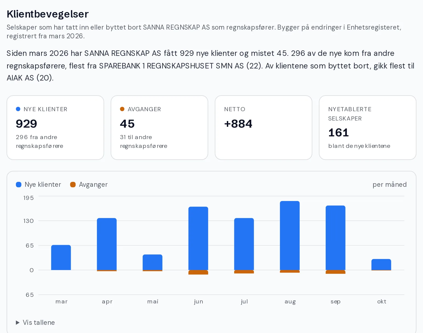Viewport: 423px width, 333px height.
Task: Click the '+884' NETTO value
Action: coord(238,124)
